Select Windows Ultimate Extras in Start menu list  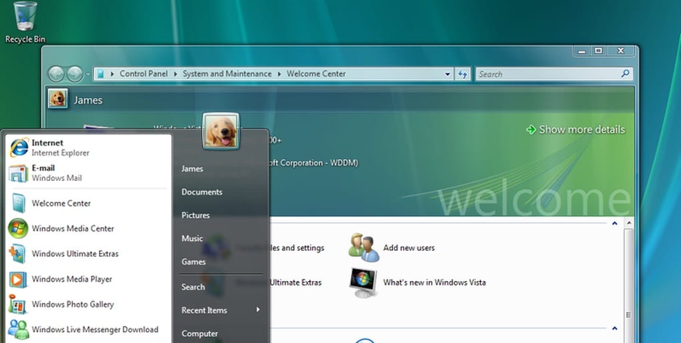click(88, 254)
